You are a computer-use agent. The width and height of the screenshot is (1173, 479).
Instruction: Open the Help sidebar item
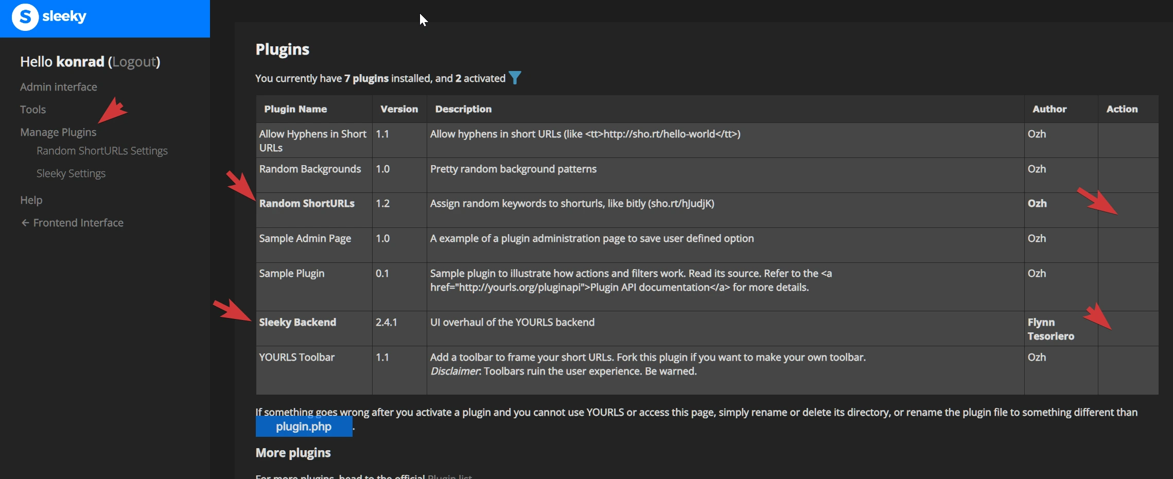31,200
